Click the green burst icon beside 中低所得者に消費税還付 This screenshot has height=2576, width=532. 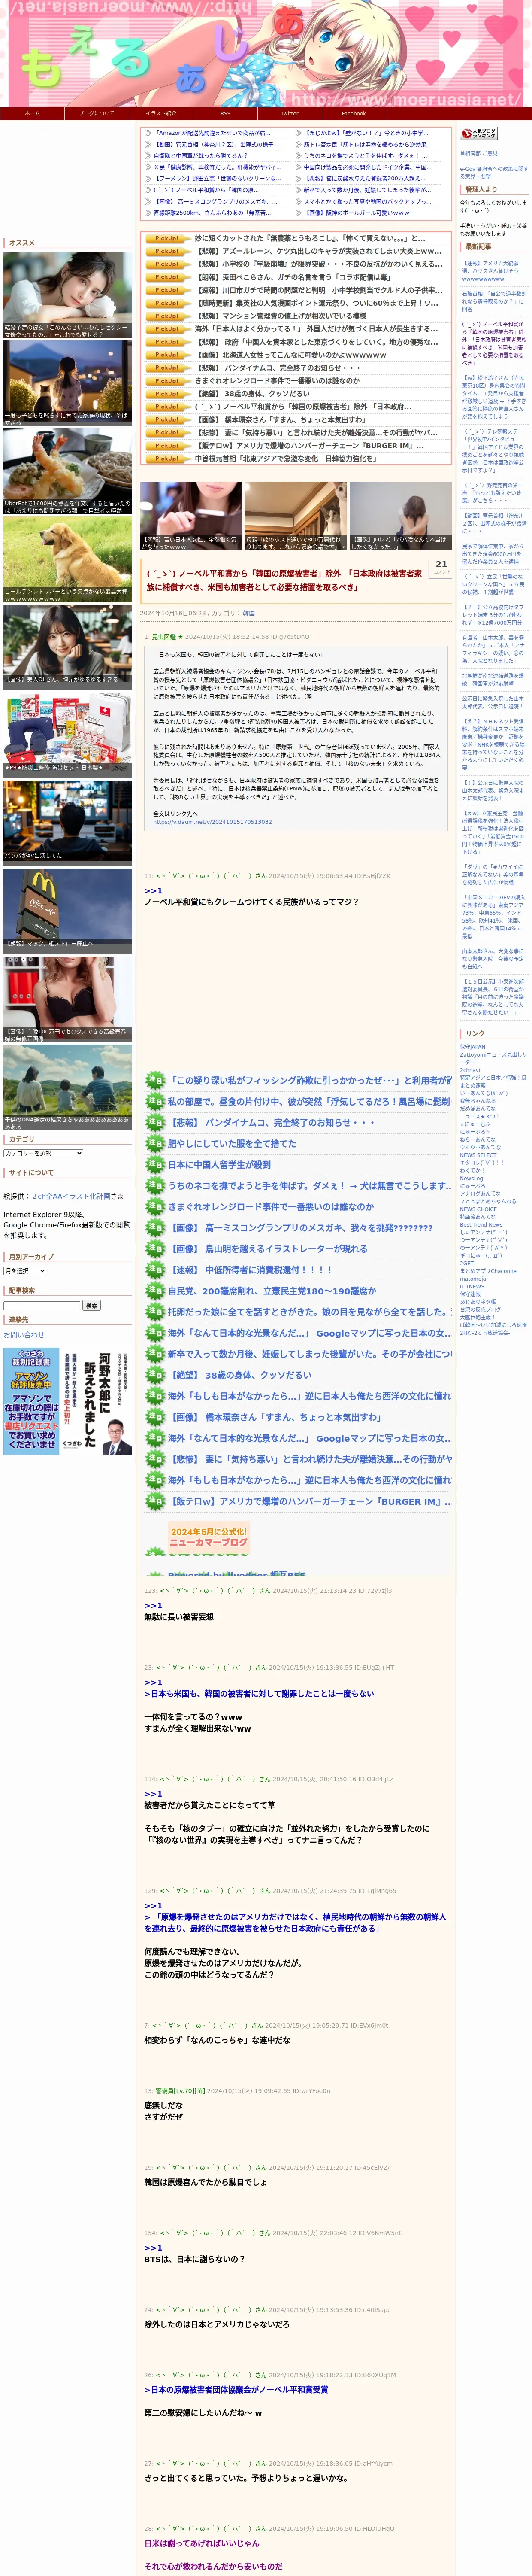155,1270
